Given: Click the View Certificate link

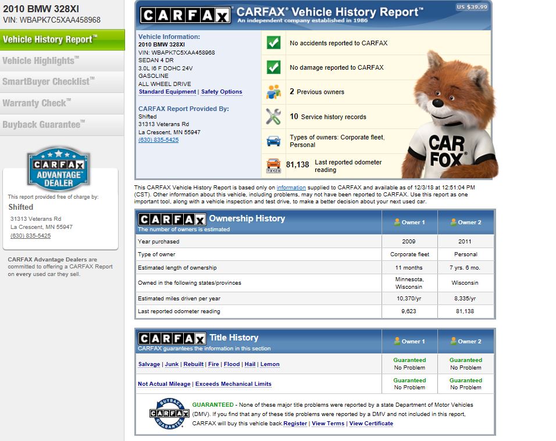Looking at the screenshot, I should (371, 424).
